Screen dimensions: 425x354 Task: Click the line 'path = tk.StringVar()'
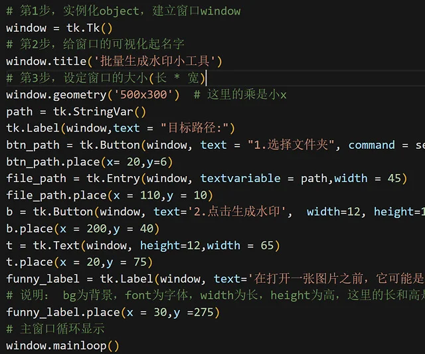pyautogui.click(x=76, y=112)
